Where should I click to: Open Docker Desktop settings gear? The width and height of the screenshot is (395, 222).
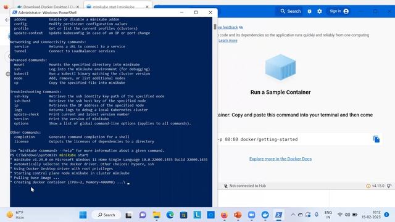320,11
